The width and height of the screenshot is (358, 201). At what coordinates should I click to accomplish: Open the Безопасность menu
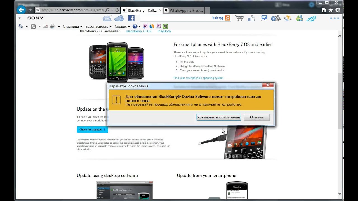click(x=98, y=27)
